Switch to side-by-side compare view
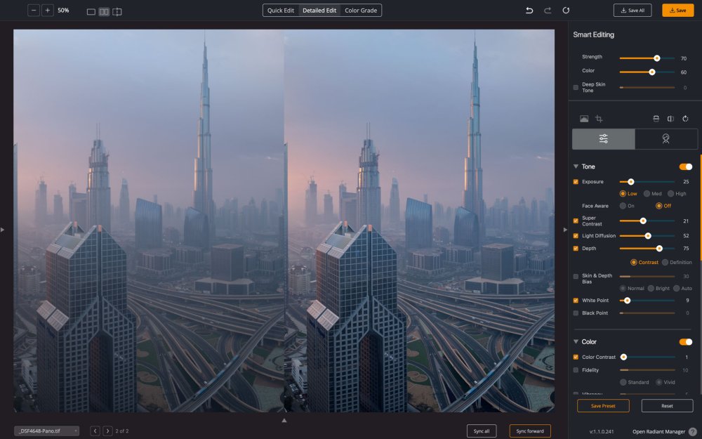The image size is (702, 439). click(104, 12)
